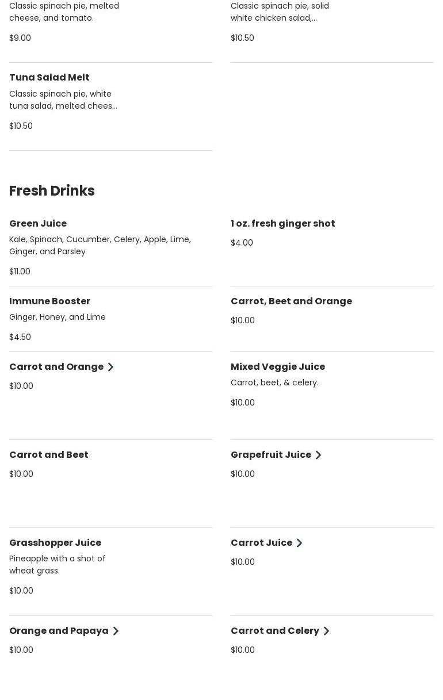Click the Fresh Drinks section heading
This screenshot has width=443, height=700.
(52, 190)
